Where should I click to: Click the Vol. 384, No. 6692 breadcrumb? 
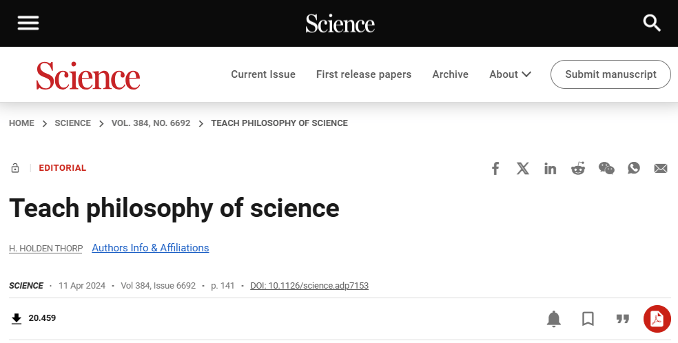(x=151, y=123)
